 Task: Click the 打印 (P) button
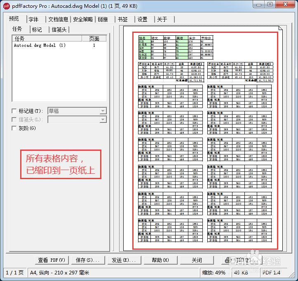242,260
